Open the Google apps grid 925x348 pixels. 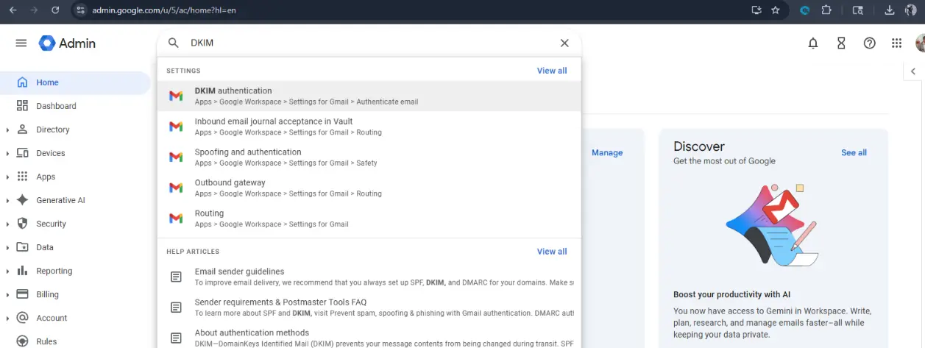(896, 43)
